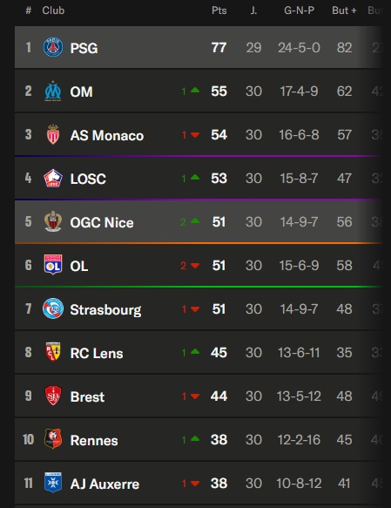The height and width of the screenshot is (508, 391).
Task: Click the green up arrow next to OM
Action: tap(195, 91)
